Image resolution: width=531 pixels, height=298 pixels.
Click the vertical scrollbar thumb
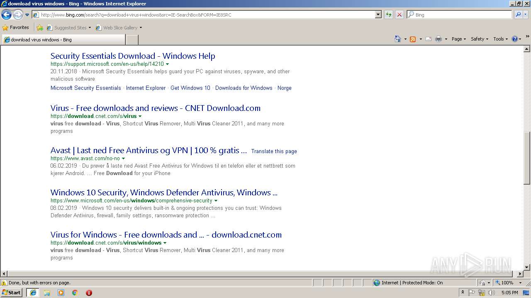pos(527,158)
